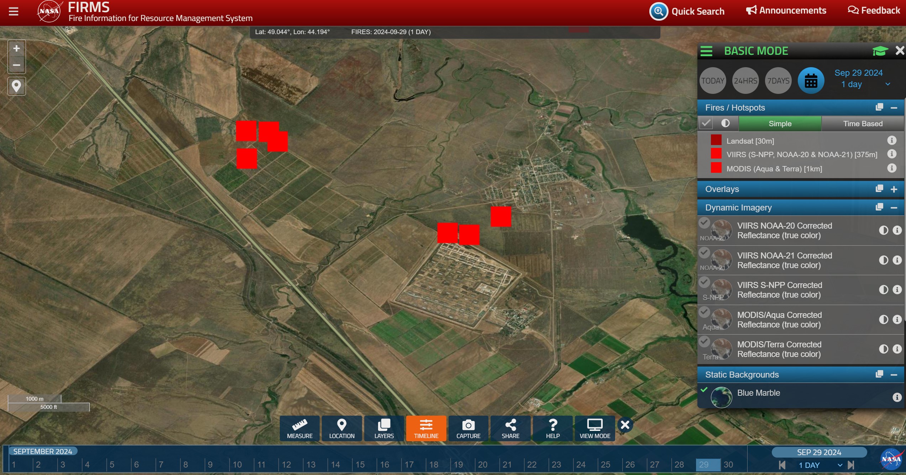
Task: Collapse the Fires / Hotspots section
Action: (x=894, y=108)
